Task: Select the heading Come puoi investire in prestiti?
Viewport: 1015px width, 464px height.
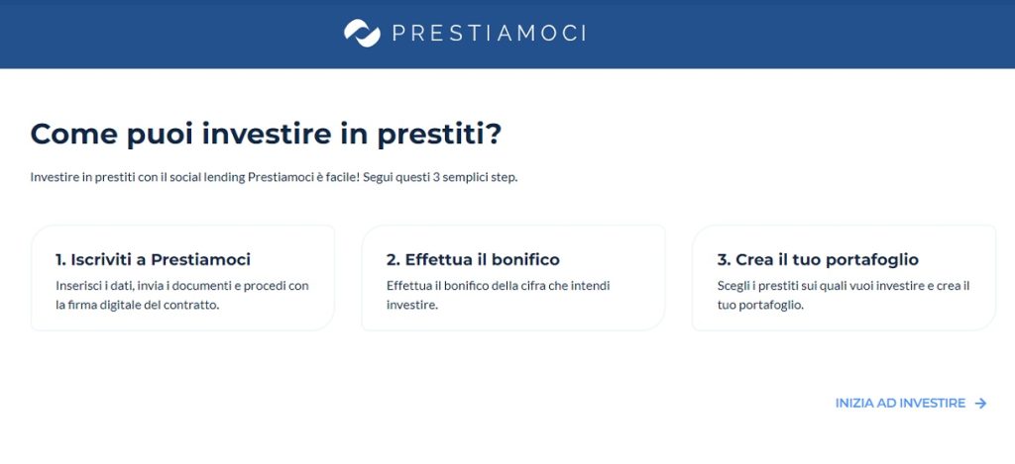Action: pyautogui.click(x=266, y=134)
